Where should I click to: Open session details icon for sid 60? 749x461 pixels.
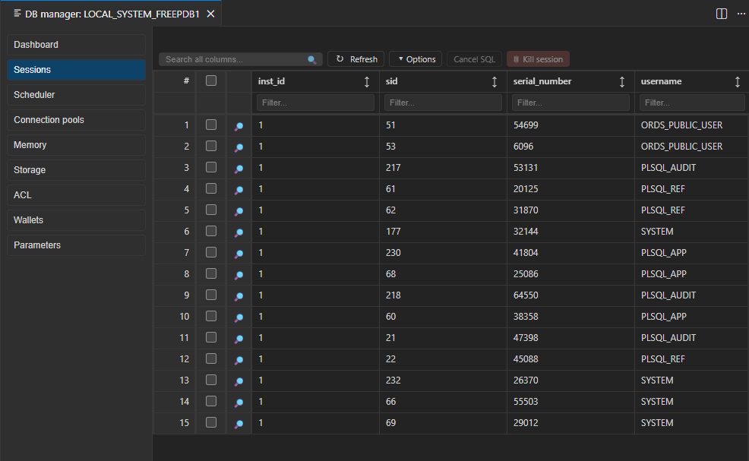[239, 317]
